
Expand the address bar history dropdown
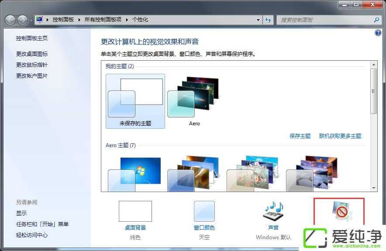coord(258,20)
